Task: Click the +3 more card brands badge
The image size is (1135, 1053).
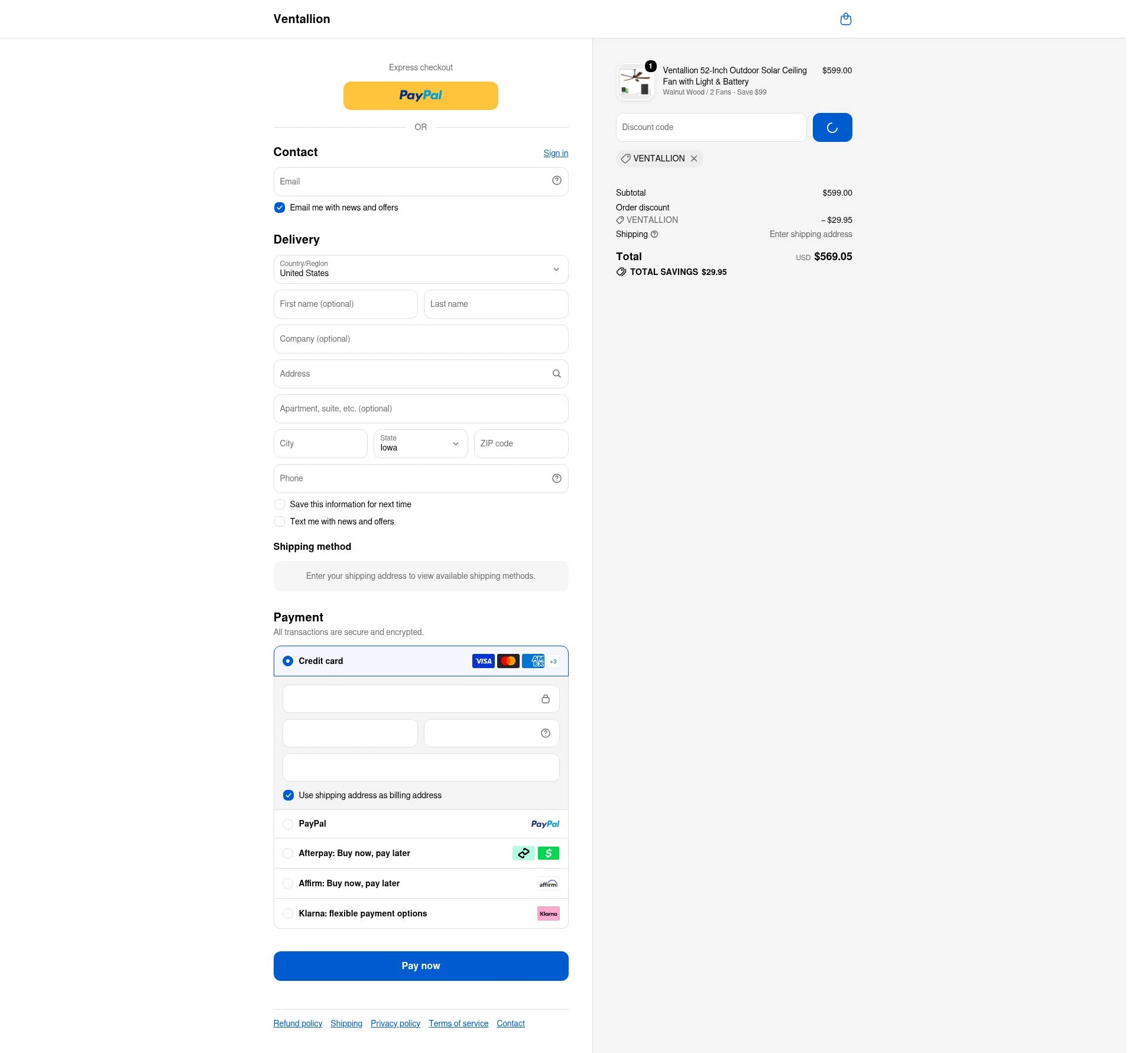Action: click(x=553, y=661)
